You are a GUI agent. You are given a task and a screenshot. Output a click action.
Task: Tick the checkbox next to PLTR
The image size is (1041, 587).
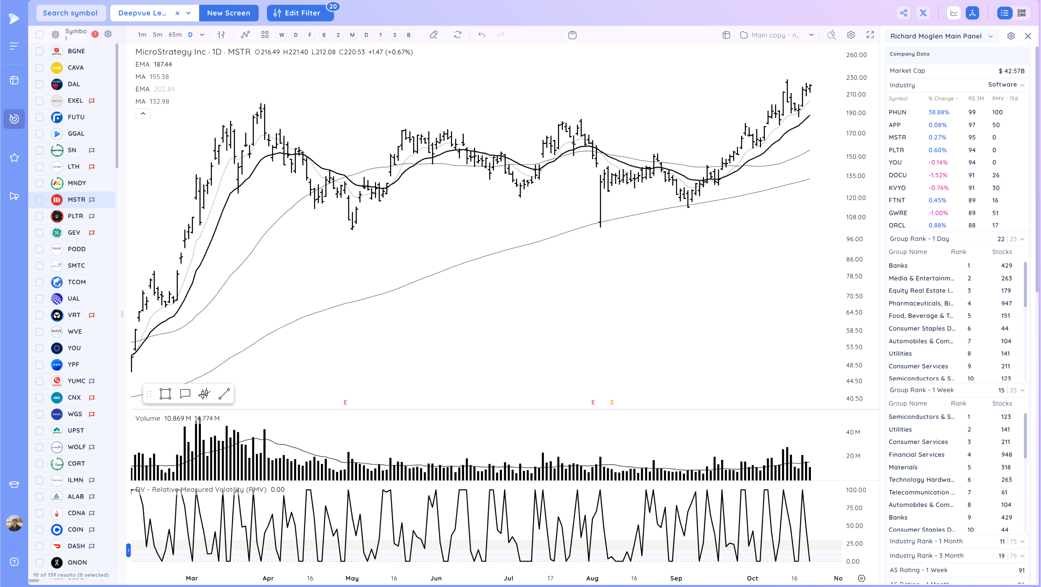coord(39,216)
